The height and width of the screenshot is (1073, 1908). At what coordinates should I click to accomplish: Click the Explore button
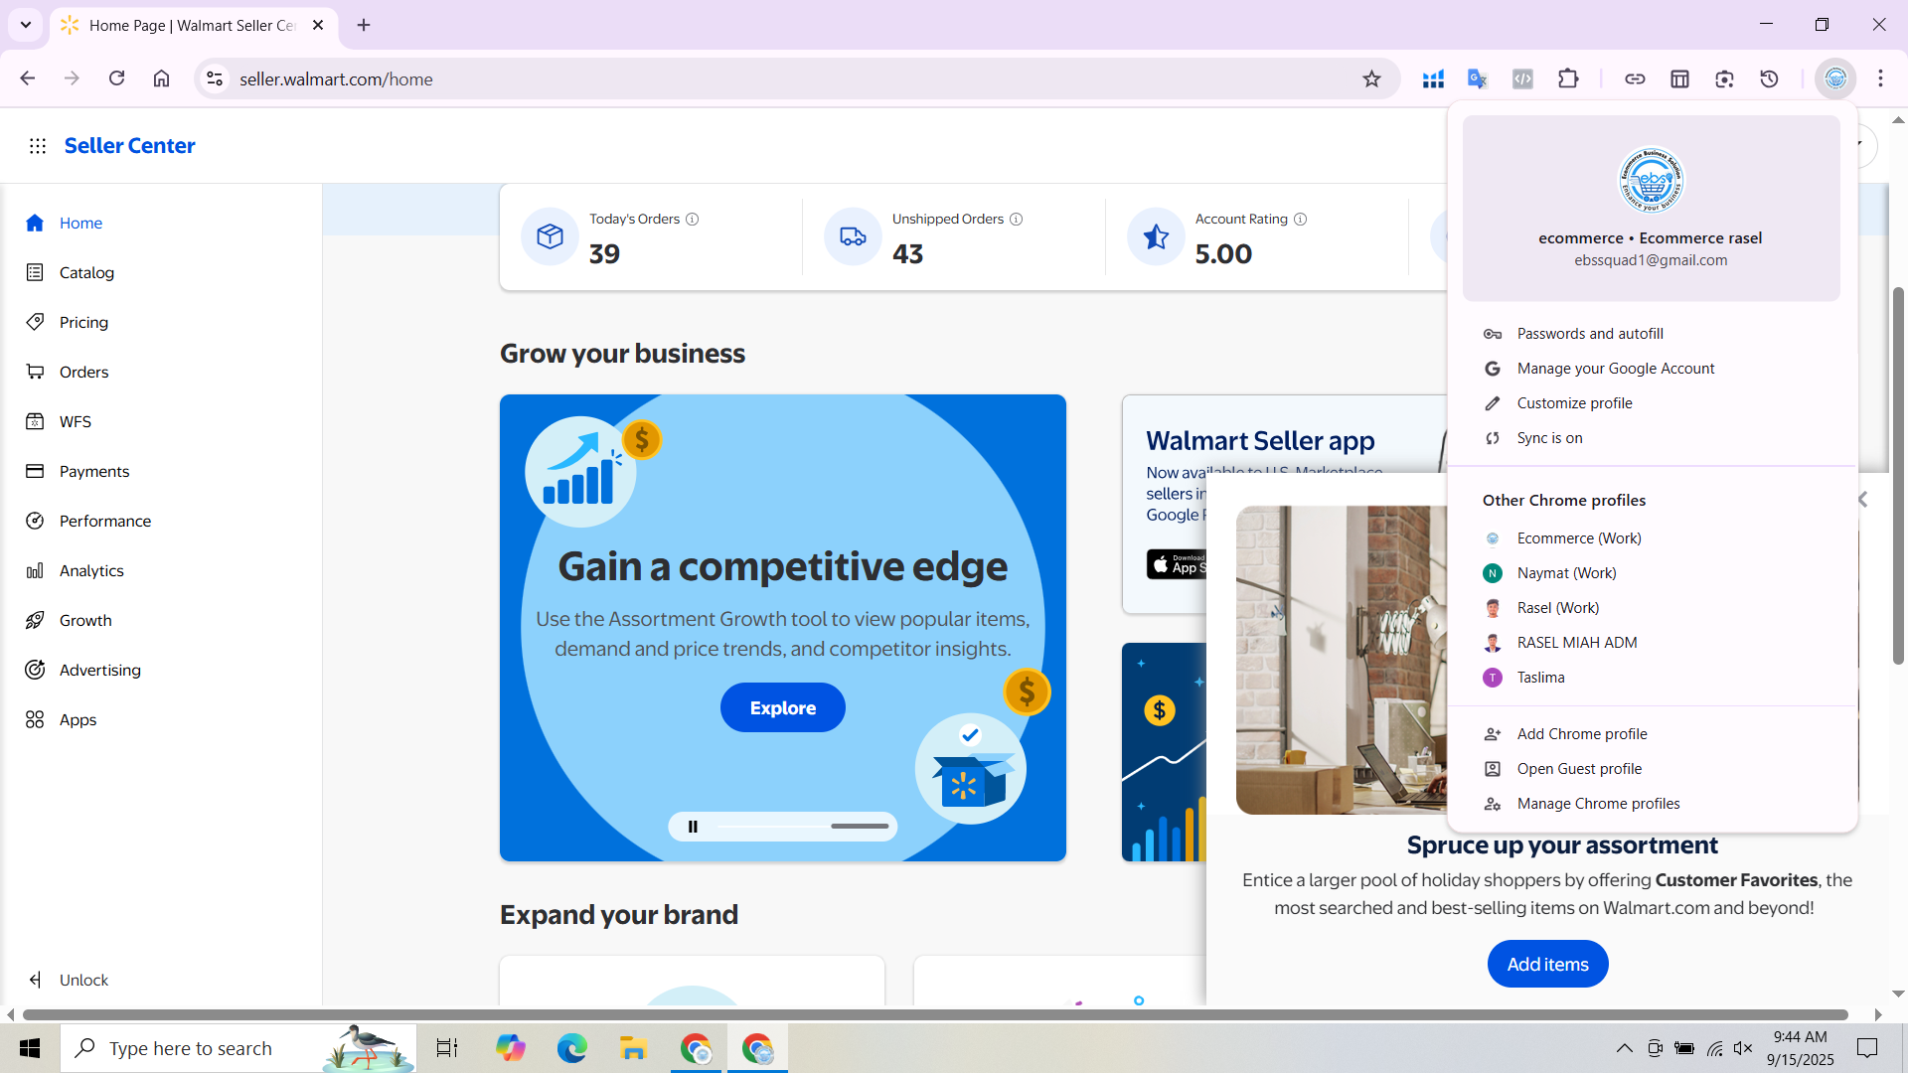click(783, 707)
